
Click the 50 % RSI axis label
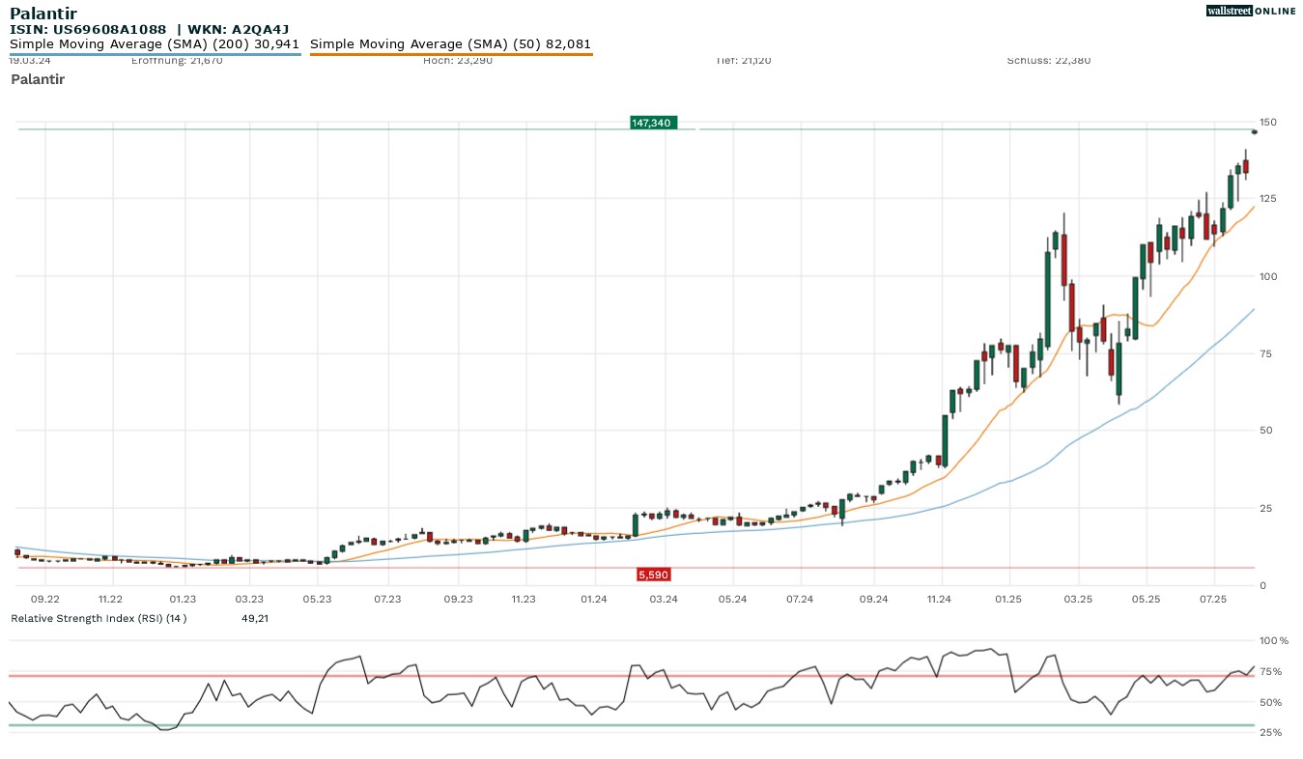[1271, 702]
